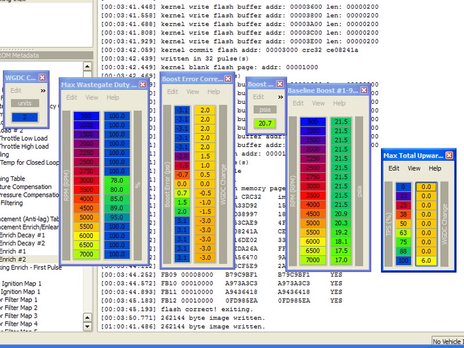Close the Baseline Boost window
Image resolution: width=464 pixels, height=348 pixels.
point(364,90)
